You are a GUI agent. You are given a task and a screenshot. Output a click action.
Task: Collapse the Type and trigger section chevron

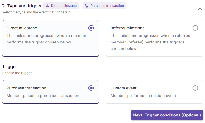(x=200, y=9)
